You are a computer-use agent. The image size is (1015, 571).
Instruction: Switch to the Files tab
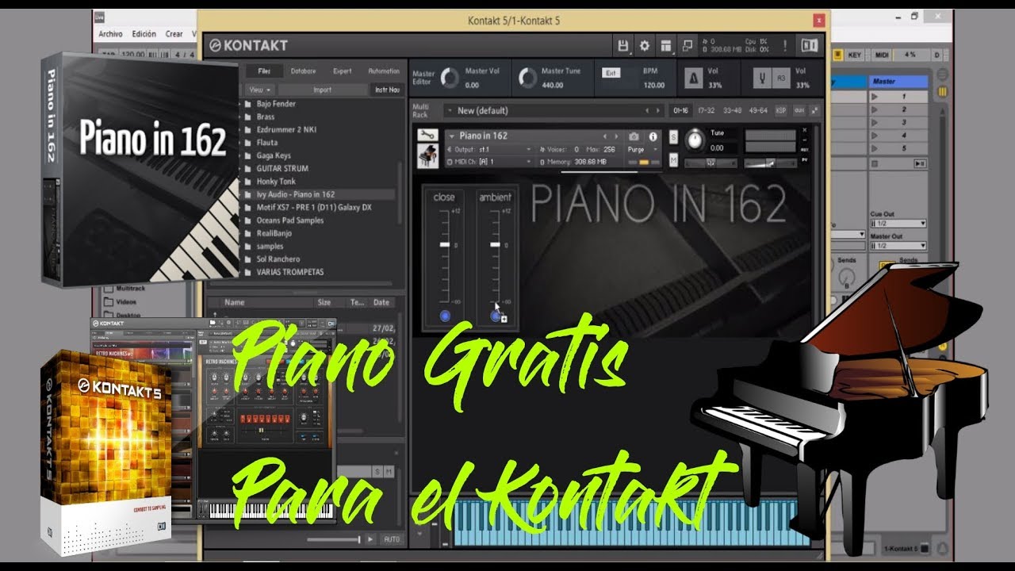click(264, 71)
